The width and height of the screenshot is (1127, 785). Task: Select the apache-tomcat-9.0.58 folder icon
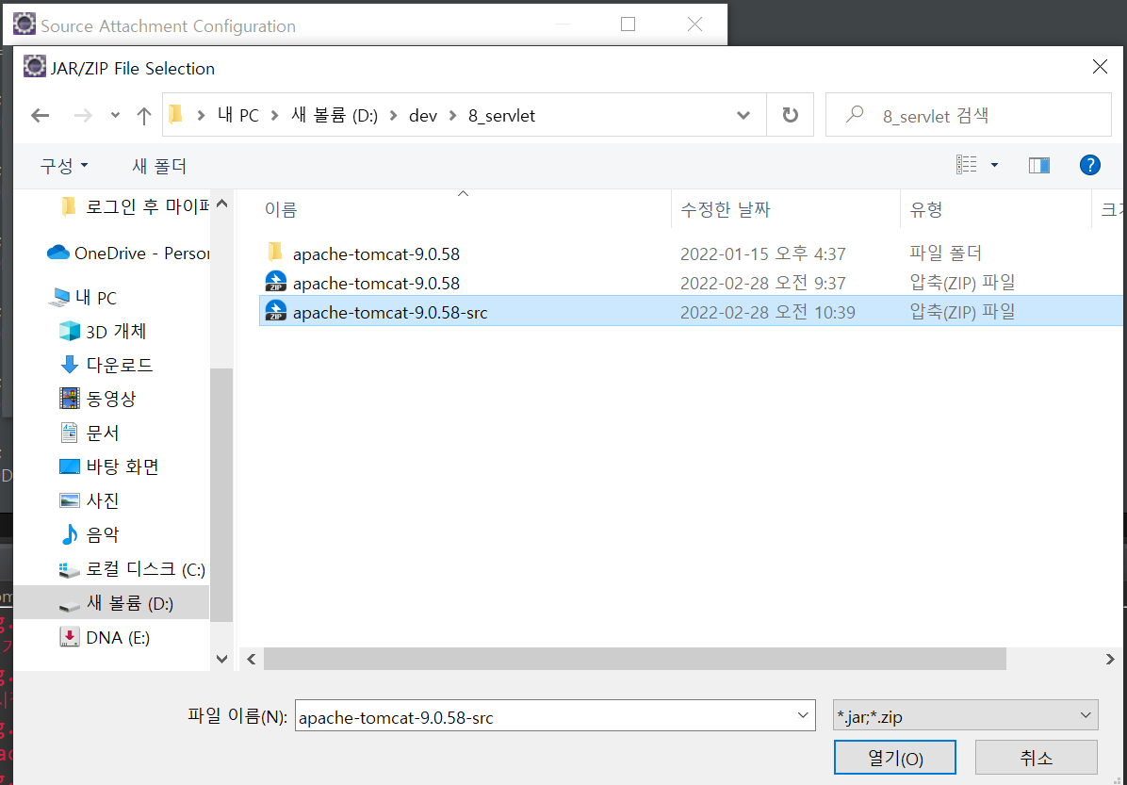(x=274, y=253)
